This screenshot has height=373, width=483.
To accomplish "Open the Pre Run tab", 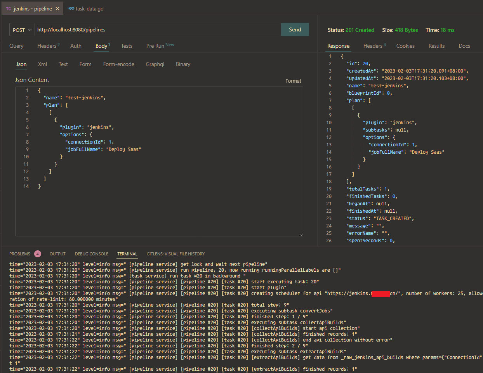I will coord(160,46).
